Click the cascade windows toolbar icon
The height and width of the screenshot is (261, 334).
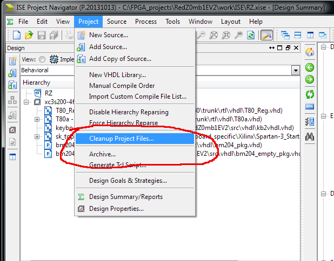[x=285, y=35]
